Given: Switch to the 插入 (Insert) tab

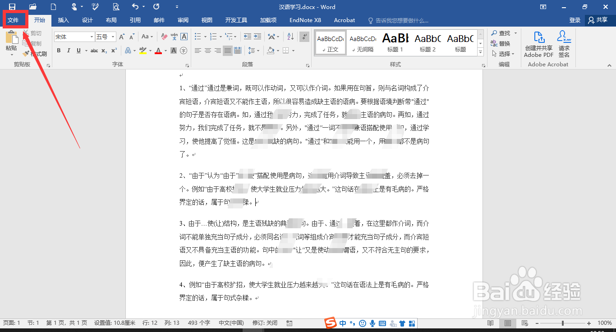Looking at the screenshot, I should point(64,20).
